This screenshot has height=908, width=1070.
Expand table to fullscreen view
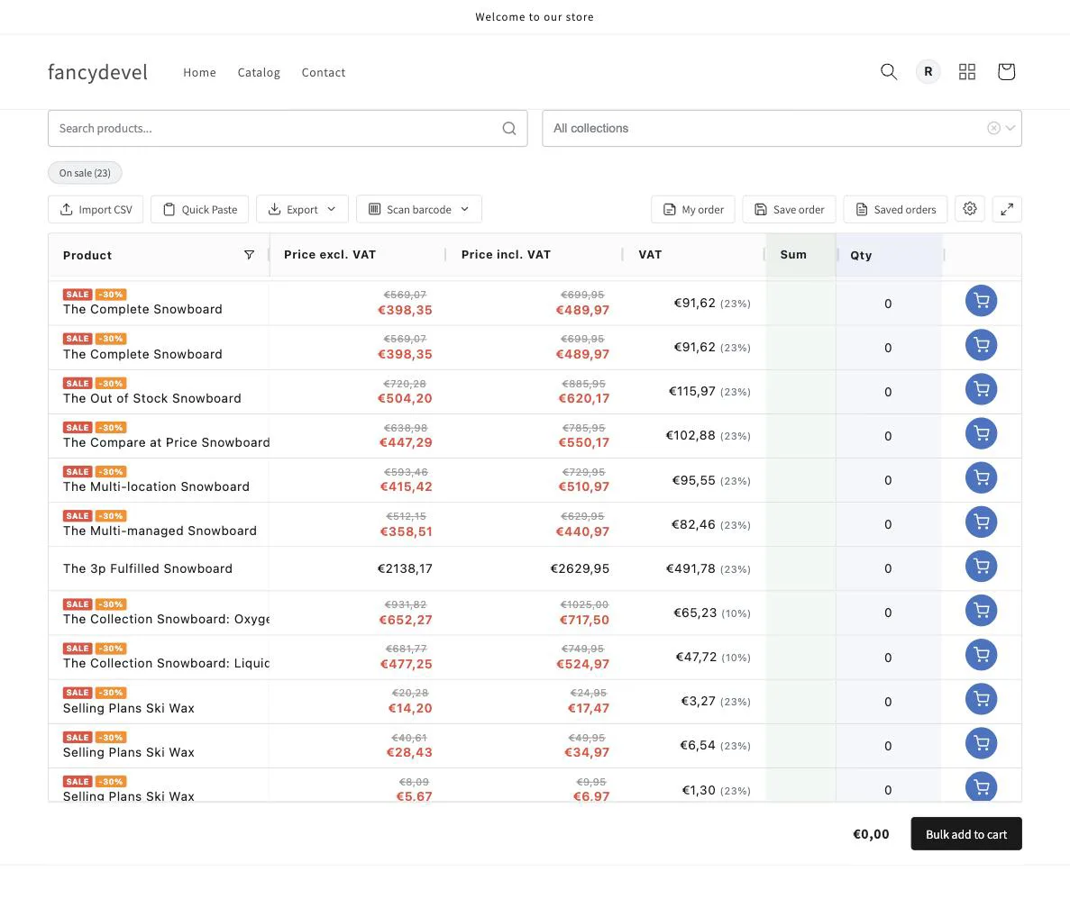pyautogui.click(x=1007, y=209)
